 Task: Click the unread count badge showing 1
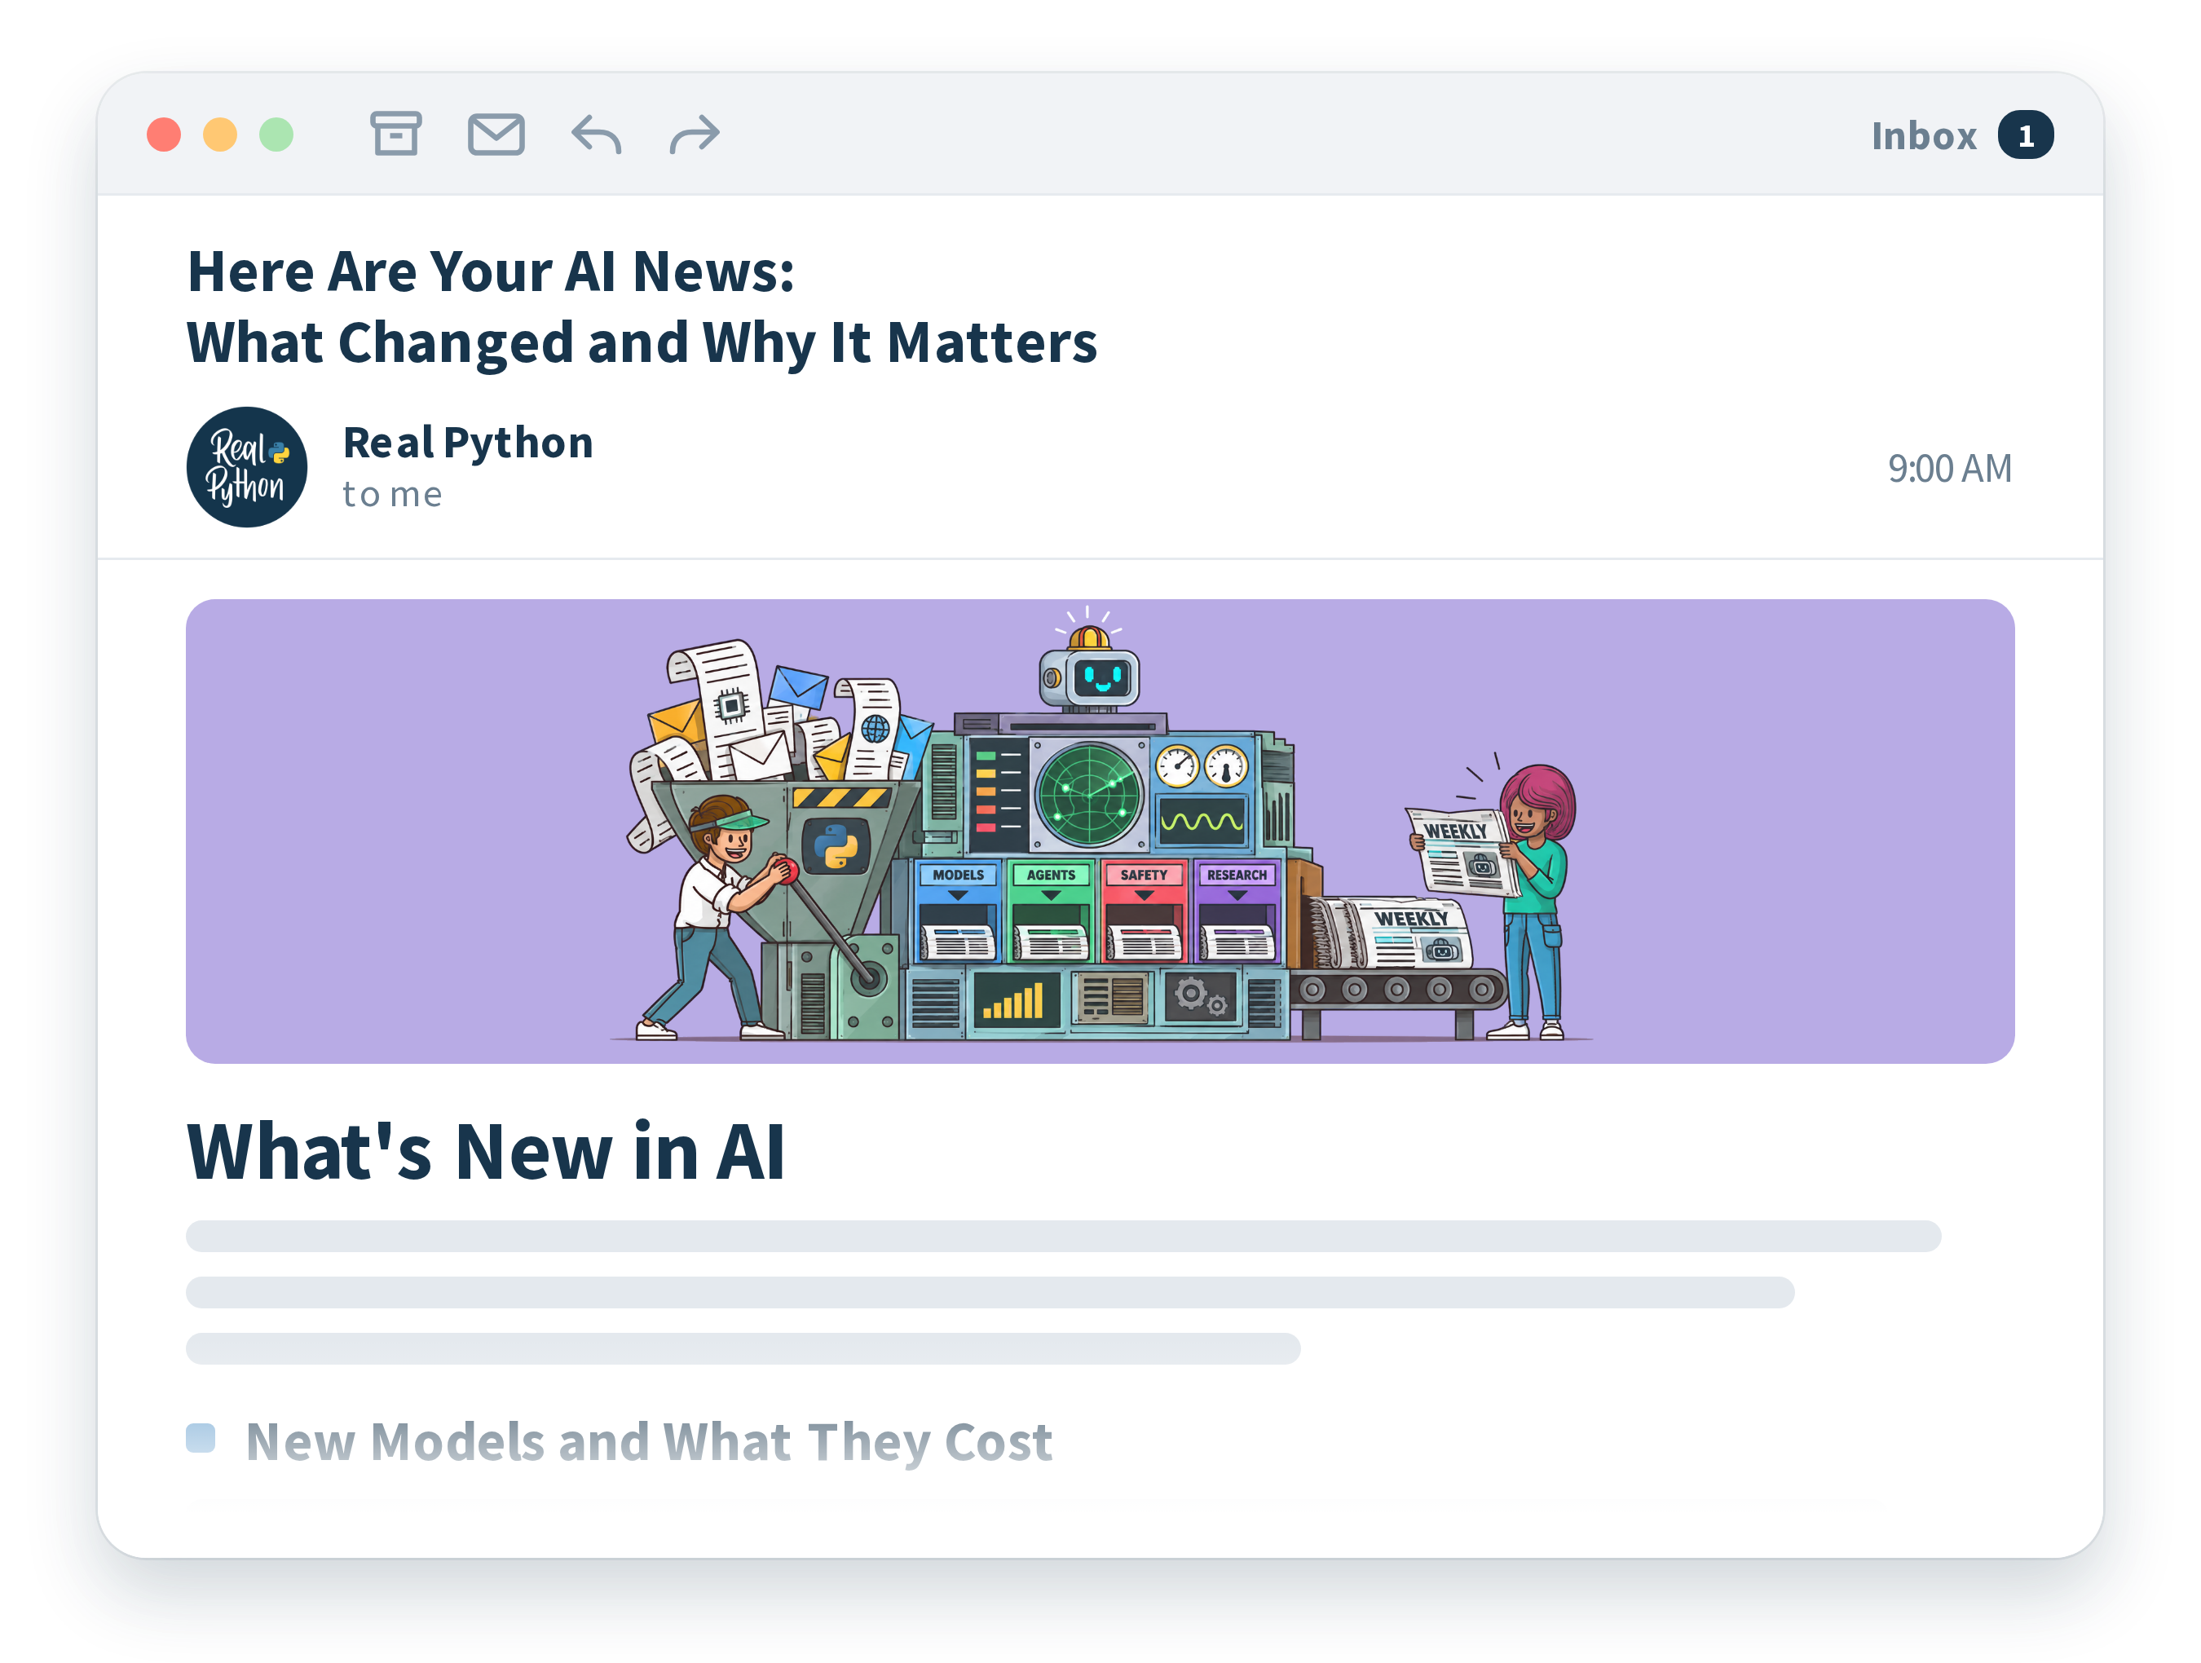point(2025,135)
